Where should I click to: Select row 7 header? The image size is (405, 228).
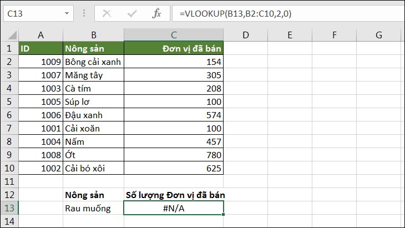9,128
